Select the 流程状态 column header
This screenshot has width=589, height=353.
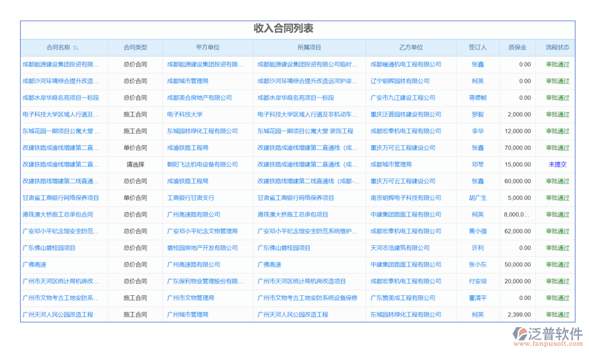point(557,48)
